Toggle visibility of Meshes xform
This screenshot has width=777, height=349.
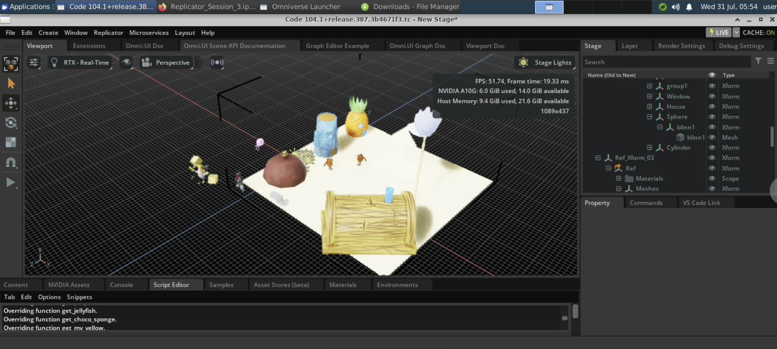pyautogui.click(x=712, y=188)
